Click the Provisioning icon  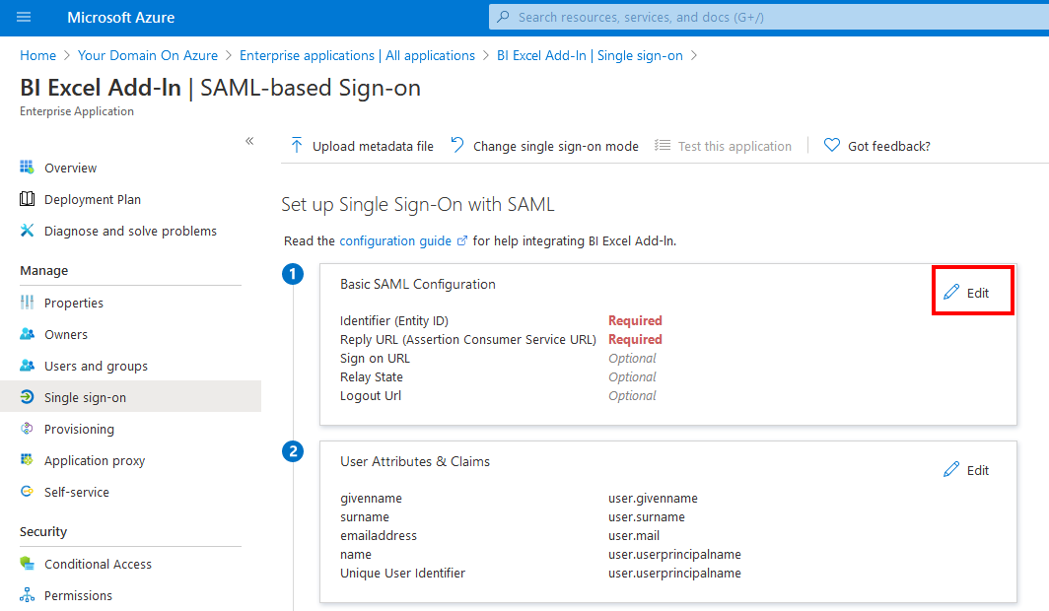point(27,429)
